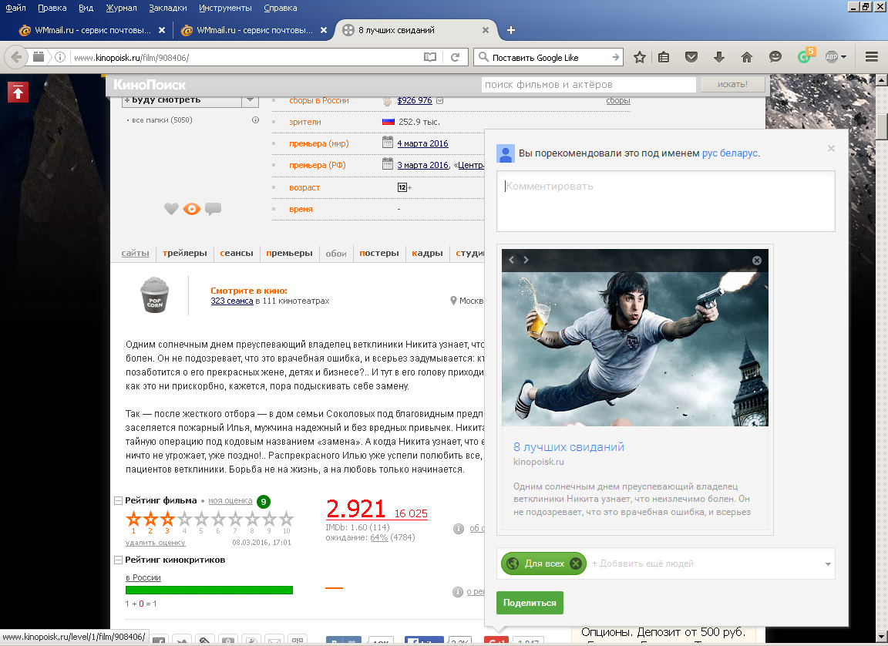Viewport: 888px width, 646px height.
Task: Open the downloads arrow icon
Action: pyautogui.click(x=718, y=57)
